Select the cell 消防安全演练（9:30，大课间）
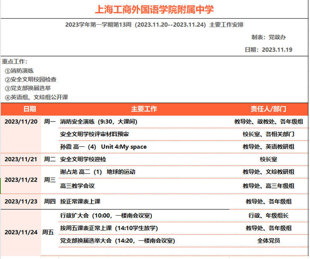This screenshot has height=259, width=310. click(99, 122)
